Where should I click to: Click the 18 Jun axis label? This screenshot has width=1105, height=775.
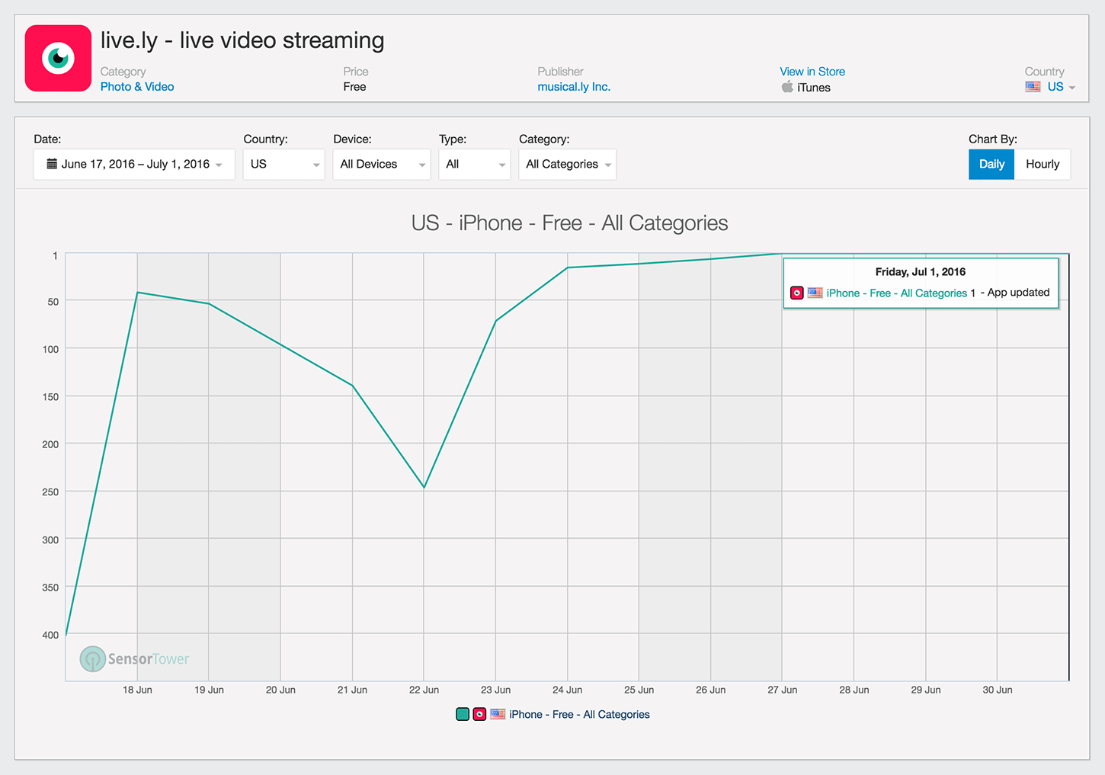137,690
